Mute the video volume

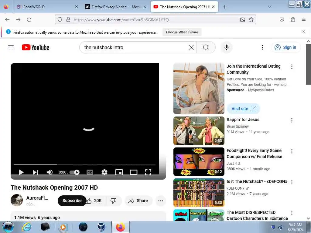click(50, 172)
